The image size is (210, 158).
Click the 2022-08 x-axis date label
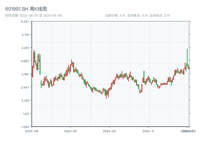point(31,131)
